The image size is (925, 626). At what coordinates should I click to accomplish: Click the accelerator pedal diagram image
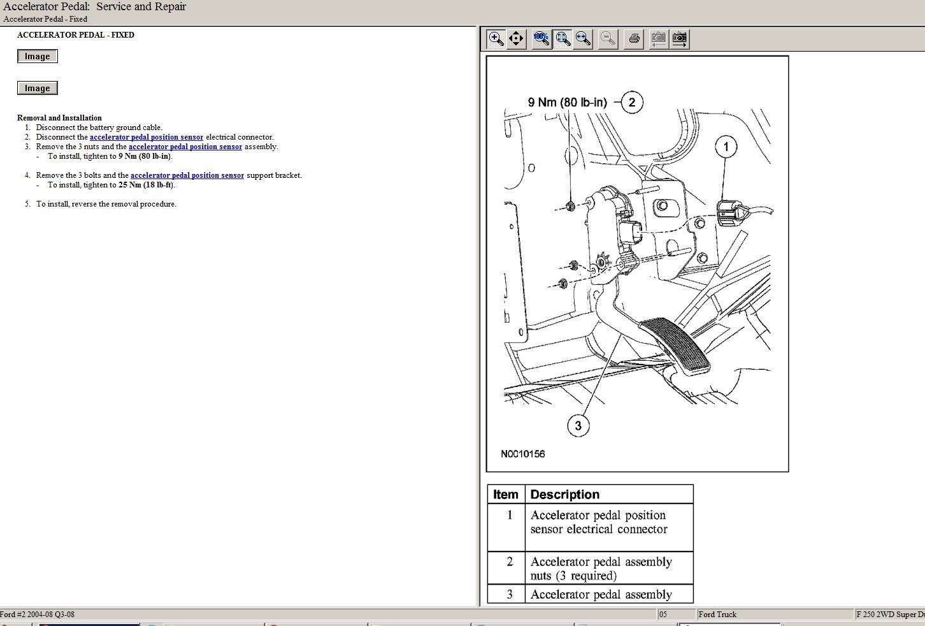coord(637,264)
